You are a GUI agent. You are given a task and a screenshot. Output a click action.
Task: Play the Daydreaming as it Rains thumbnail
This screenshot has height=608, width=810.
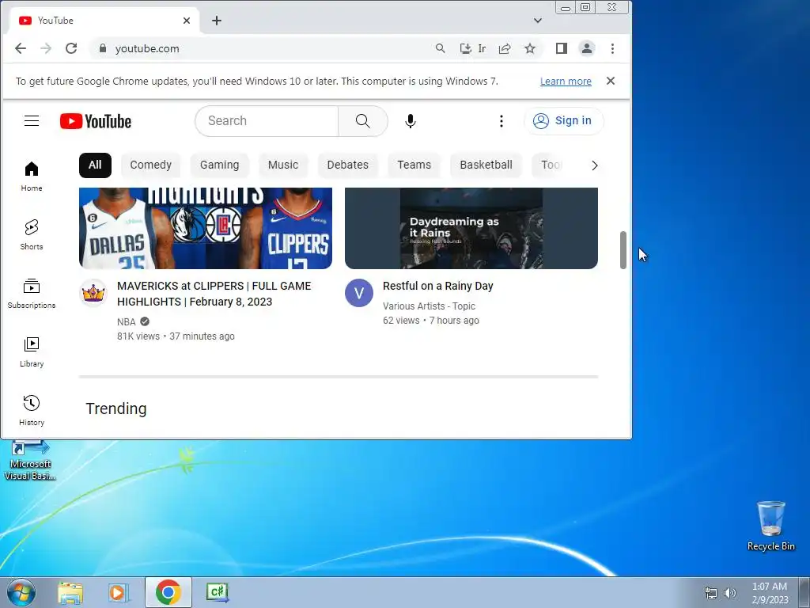471,228
